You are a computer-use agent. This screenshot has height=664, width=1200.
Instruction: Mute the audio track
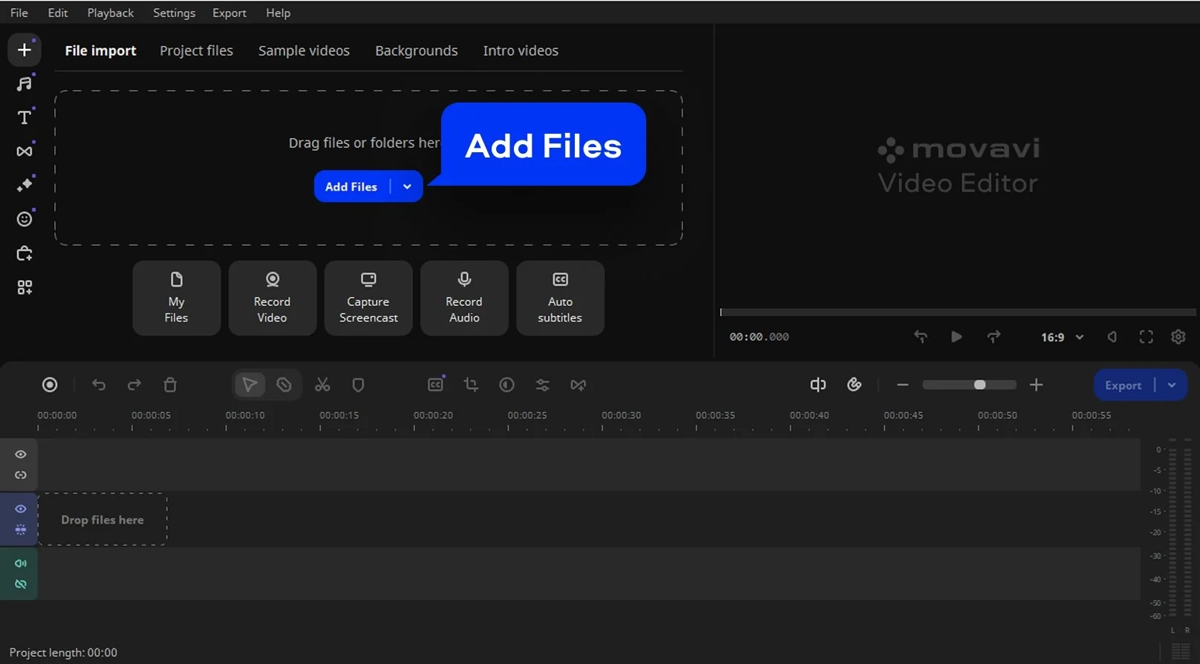pyautogui.click(x=21, y=564)
